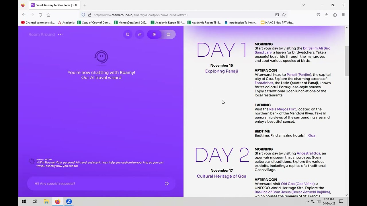367x206 pixels.
Task: Click the bookmark icon in Roam Around header
Action: click(x=128, y=34)
